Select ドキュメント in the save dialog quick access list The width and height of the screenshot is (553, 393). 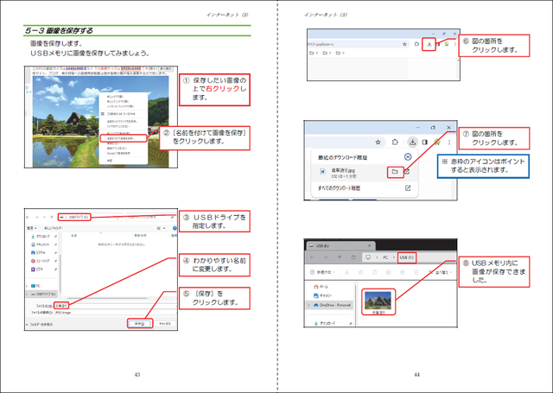coord(41,244)
